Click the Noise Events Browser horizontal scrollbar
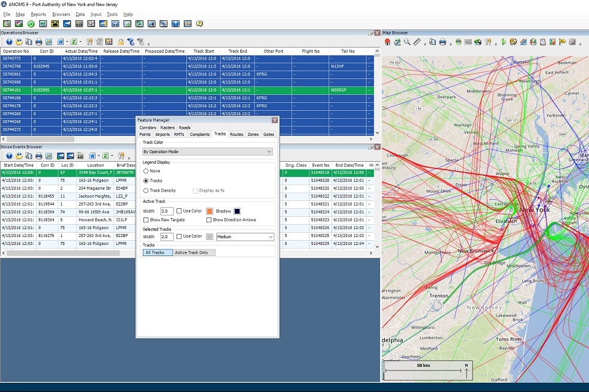 63,253
